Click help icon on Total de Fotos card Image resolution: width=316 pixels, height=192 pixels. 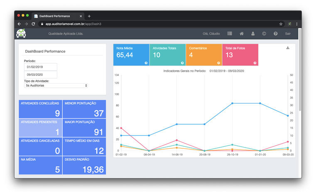(255, 63)
